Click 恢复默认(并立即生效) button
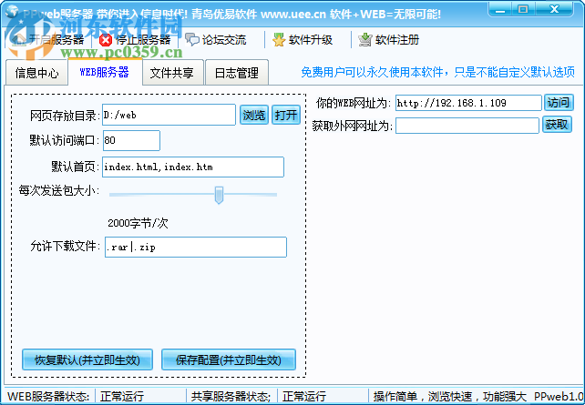 87,359
